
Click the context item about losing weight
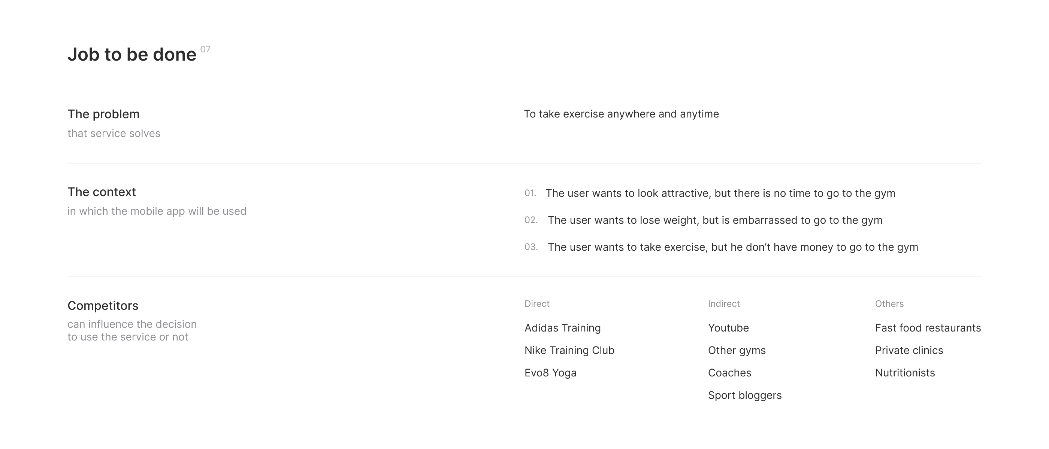(715, 220)
